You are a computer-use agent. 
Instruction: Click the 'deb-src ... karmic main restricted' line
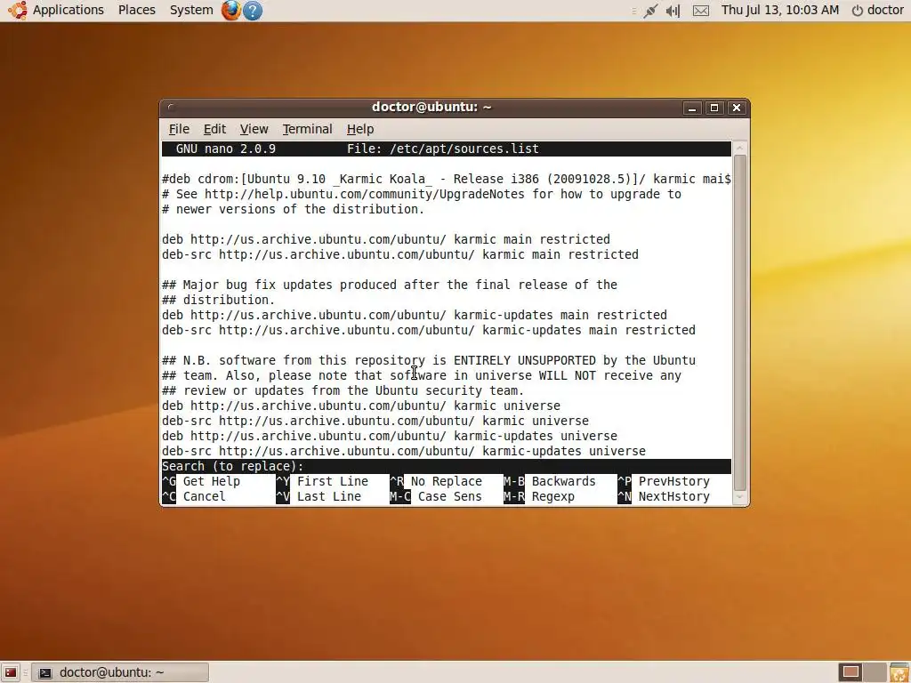[x=400, y=254]
